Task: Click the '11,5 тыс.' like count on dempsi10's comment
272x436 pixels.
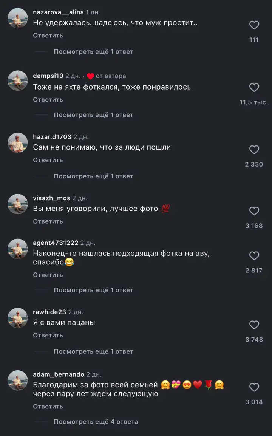Action: (253, 102)
